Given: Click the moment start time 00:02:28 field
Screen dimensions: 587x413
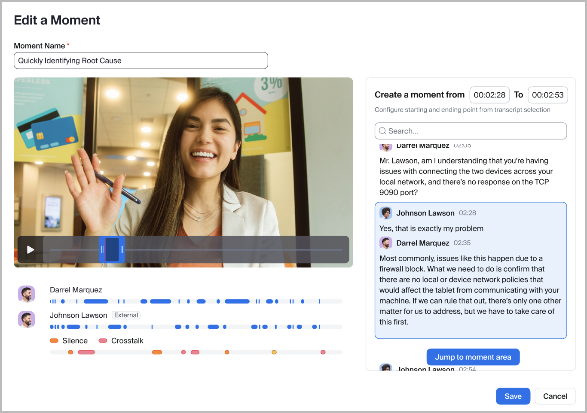Looking at the screenshot, I should point(489,95).
